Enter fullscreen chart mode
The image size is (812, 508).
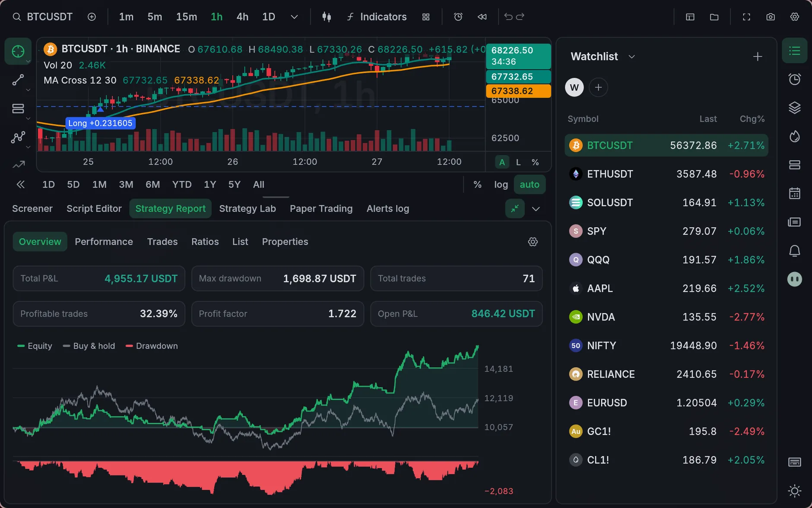pos(746,17)
